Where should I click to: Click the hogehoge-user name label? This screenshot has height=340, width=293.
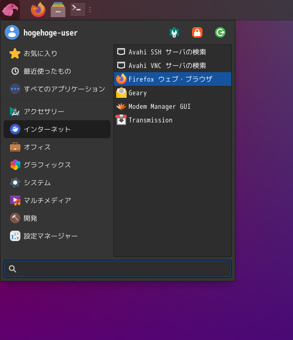pyautogui.click(x=51, y=33)
